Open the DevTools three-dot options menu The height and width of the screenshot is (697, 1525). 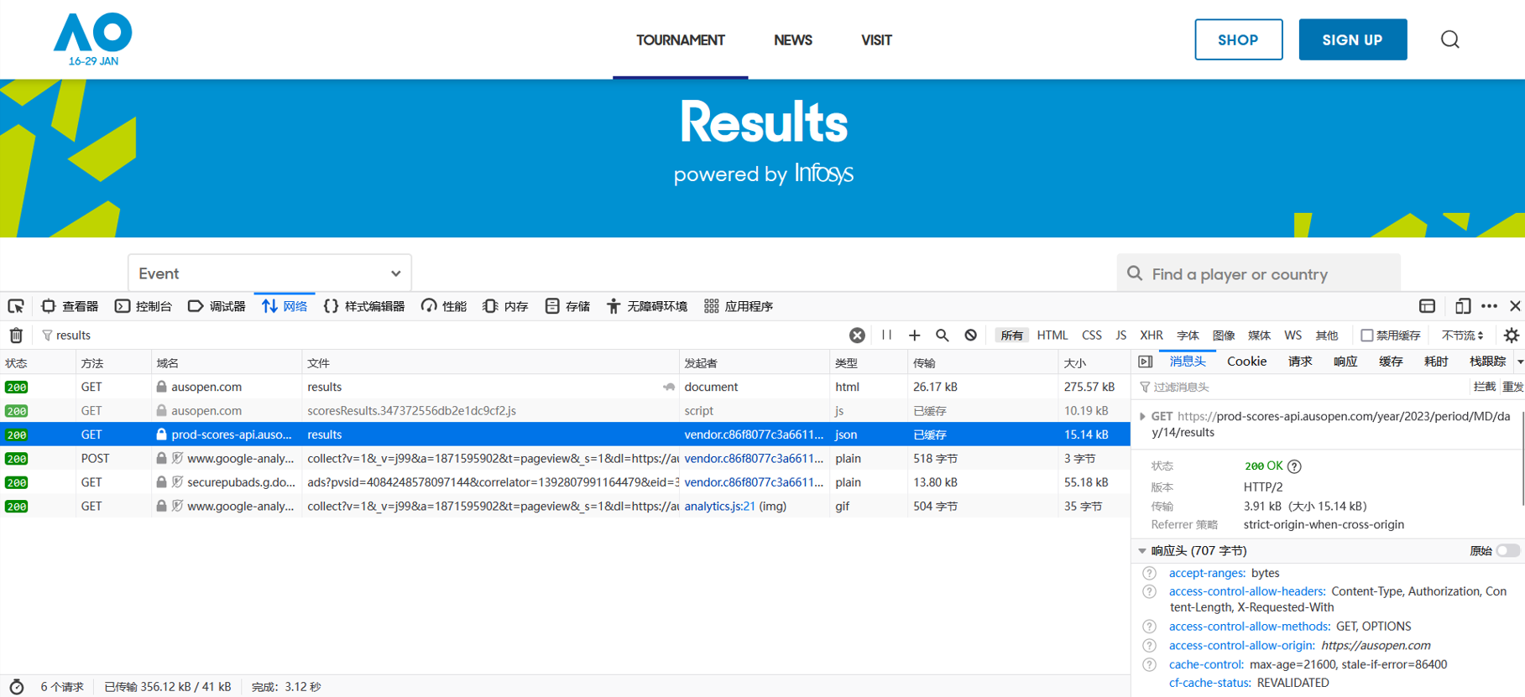[1490, 306]
